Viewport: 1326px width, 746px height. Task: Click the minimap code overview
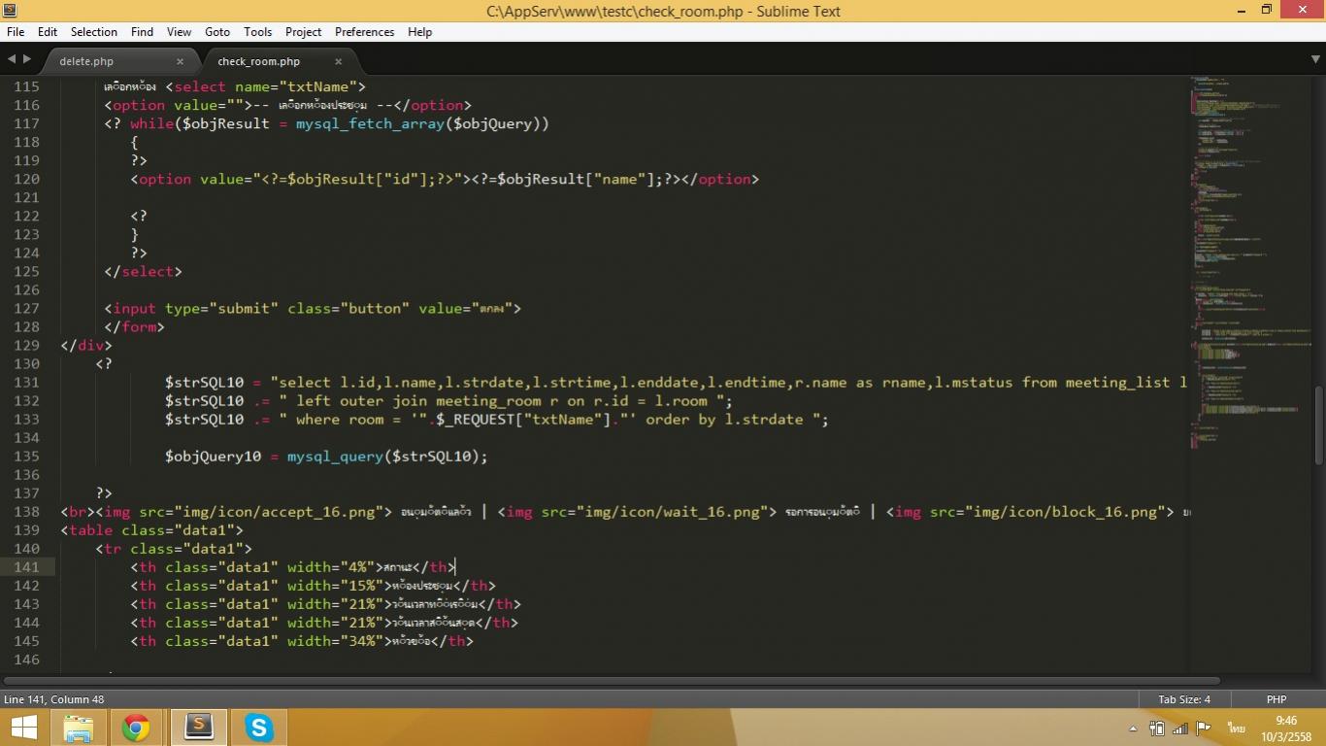(1249, 262)
